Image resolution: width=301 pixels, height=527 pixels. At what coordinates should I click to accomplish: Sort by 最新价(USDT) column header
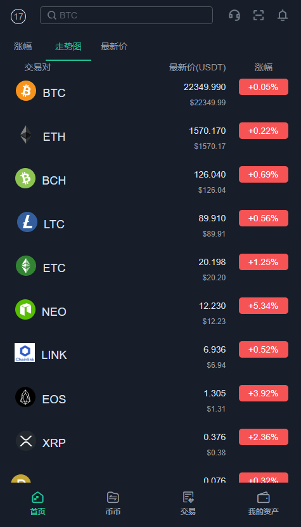197,68
